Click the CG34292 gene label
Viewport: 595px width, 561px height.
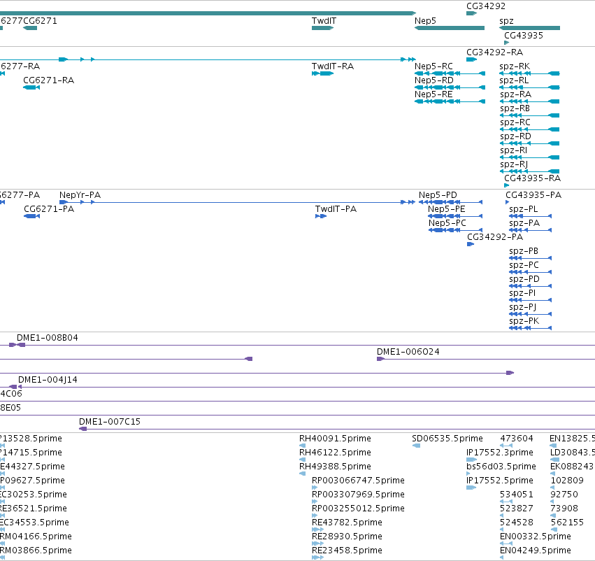pos(486,6)
